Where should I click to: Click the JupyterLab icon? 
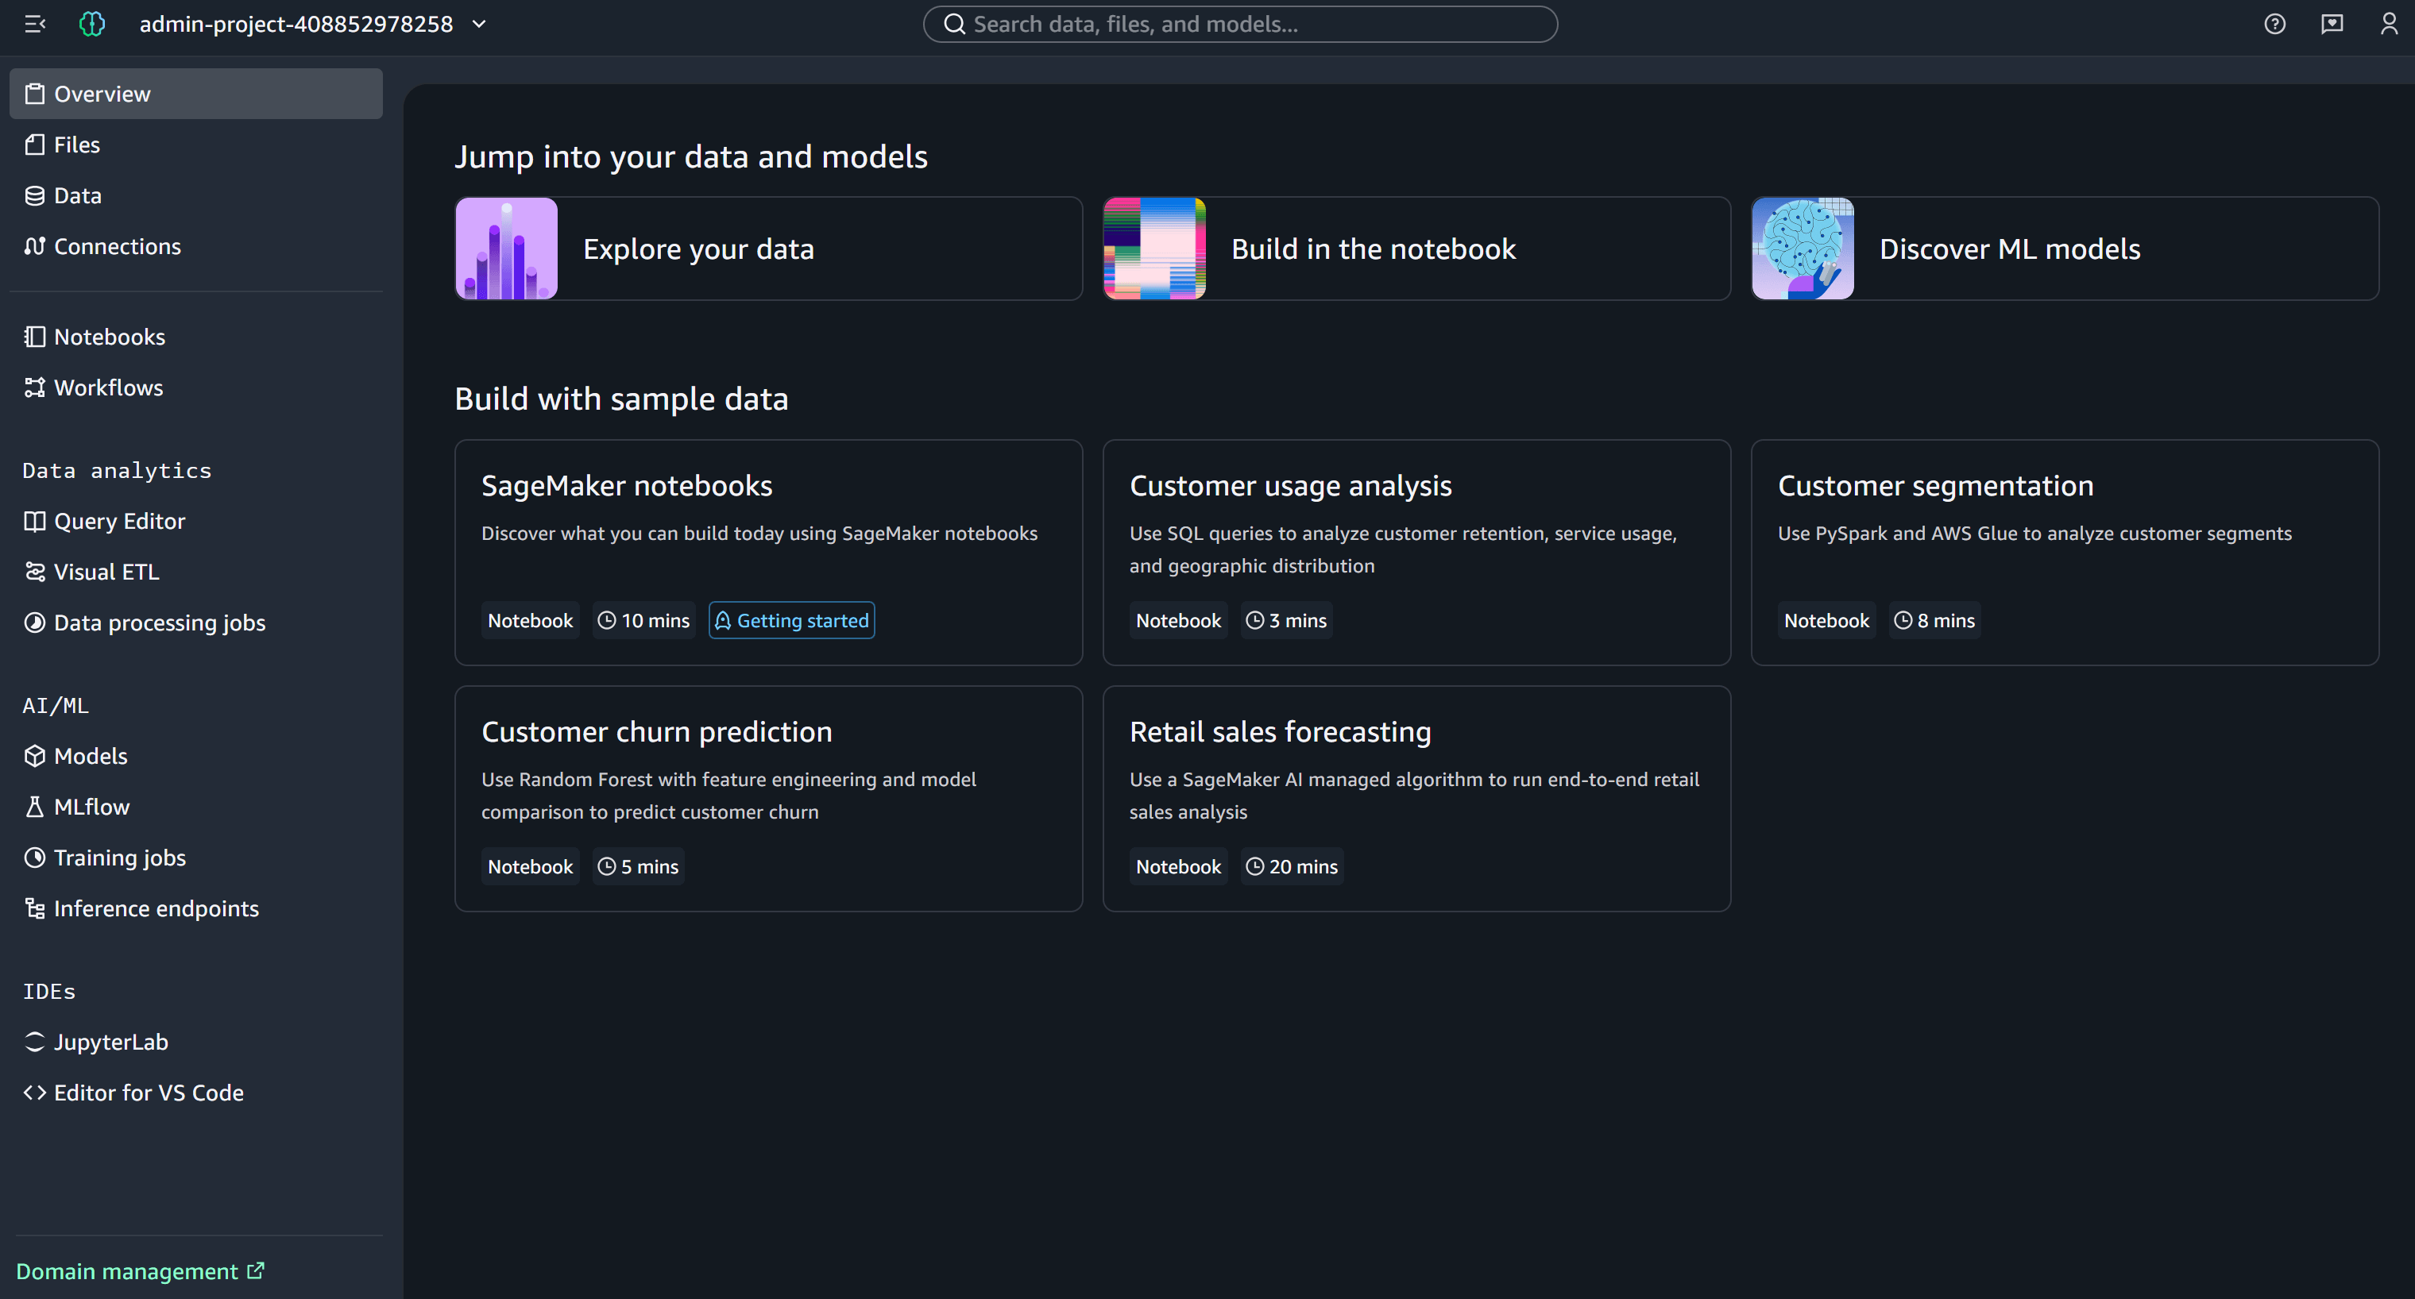click(x=35, y=1041)
